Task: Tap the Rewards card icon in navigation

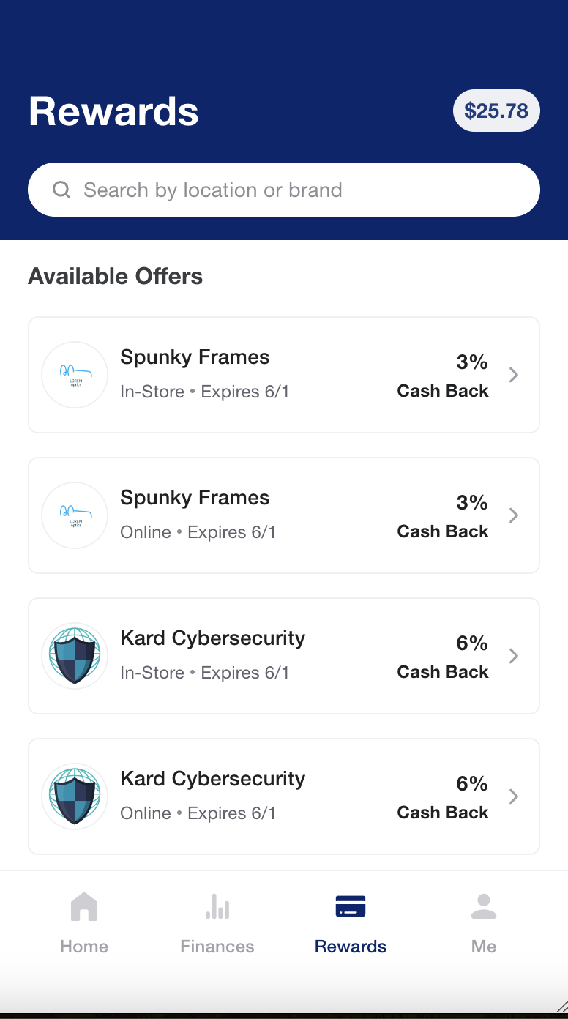Action: point(350,906)
